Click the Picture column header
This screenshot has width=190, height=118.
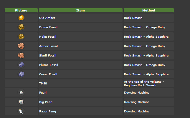click(x=21, y=10)
